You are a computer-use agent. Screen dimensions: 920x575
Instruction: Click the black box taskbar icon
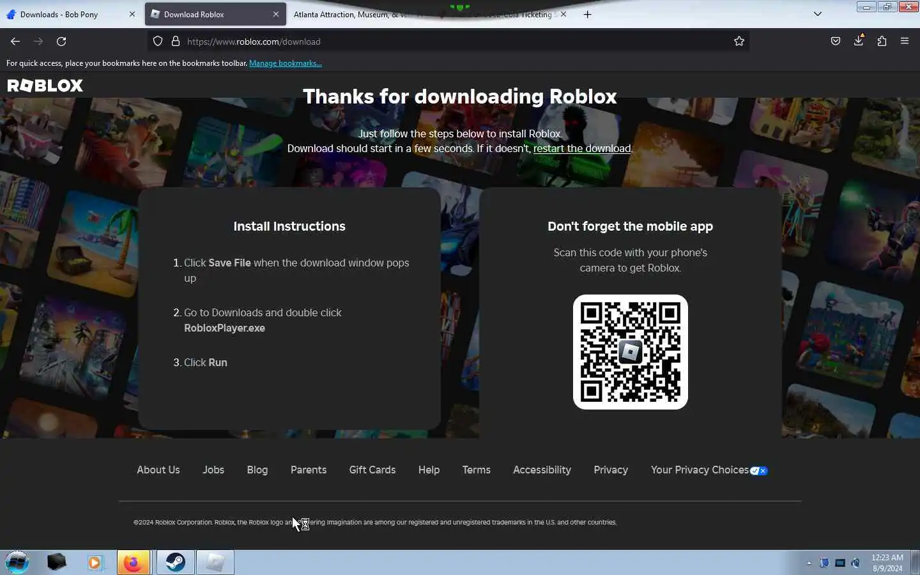click(x=56, y=562)
